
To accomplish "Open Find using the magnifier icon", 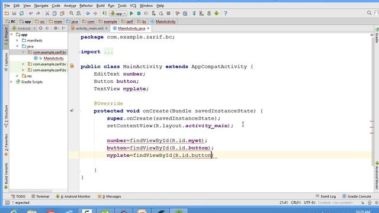I will [x=71, y=14].
